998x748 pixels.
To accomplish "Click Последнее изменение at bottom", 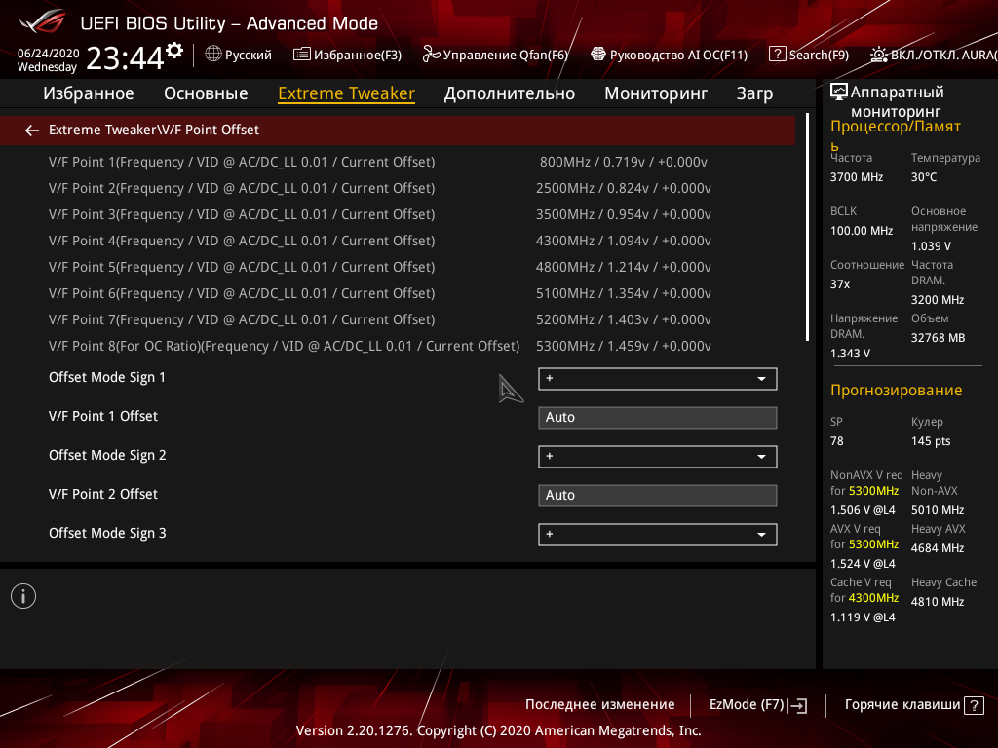I will 599,705.
